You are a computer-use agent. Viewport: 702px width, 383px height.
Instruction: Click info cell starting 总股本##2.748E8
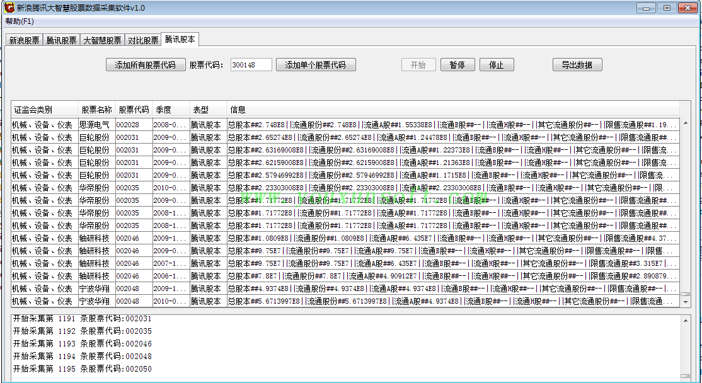pyautogui.click(x=453, y=125)
